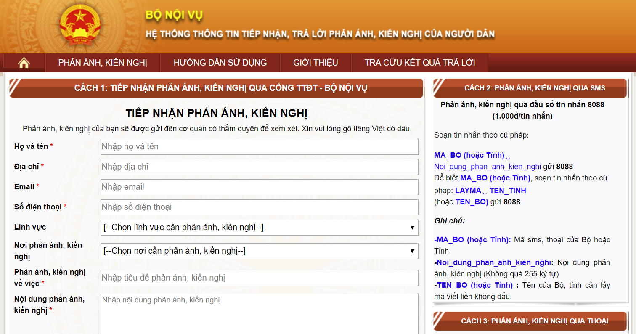Click the tiêu đề phản ánh input field
636x334 pixels.
[x=259, y=278]
